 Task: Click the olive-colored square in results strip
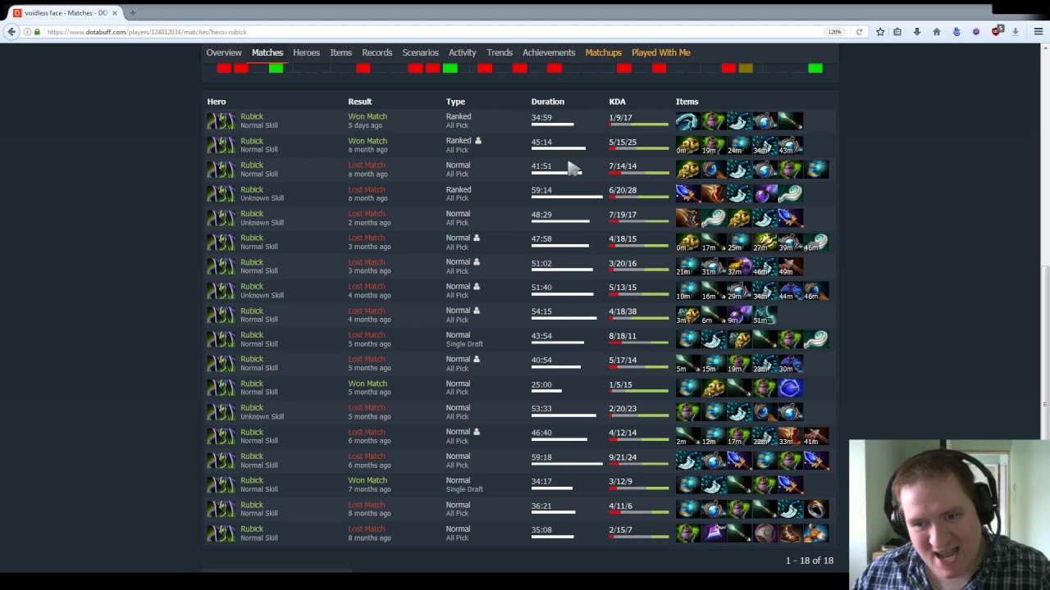(x=746, y=68)
